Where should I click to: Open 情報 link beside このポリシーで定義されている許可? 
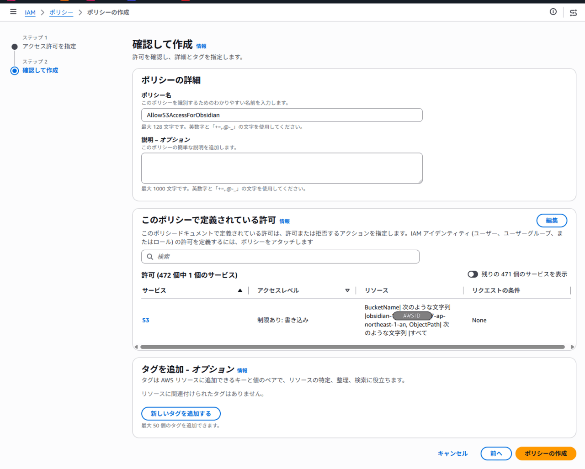pyautogui.click(x=284, y=221)
